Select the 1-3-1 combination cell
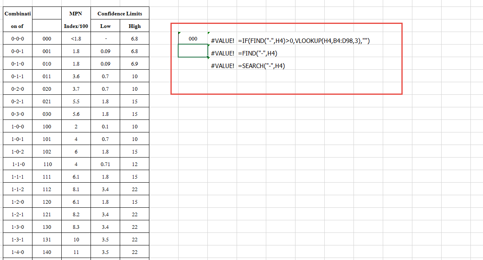Screen dimensions: 483x260 [17, 240]
